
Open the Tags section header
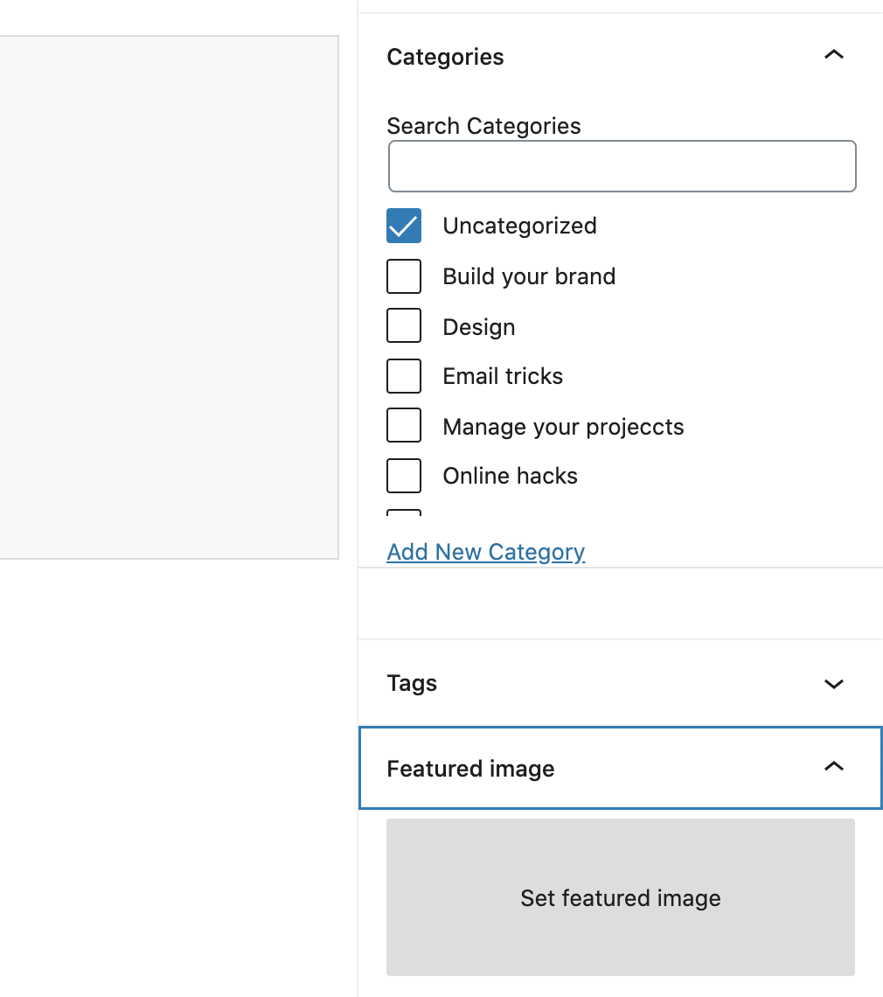(x=621, y=684)
